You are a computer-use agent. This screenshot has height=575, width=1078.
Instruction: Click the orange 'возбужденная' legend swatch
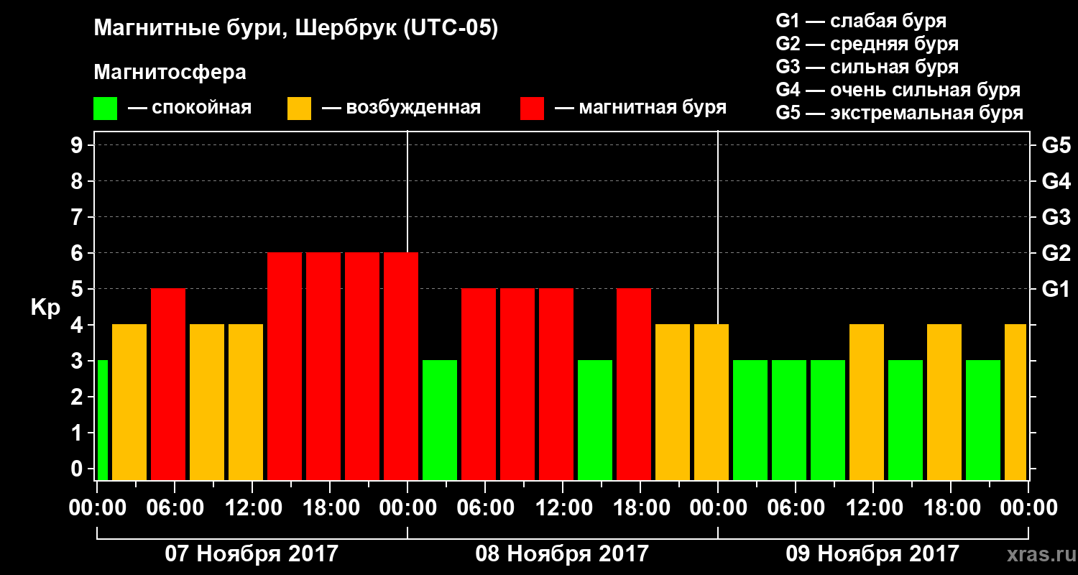299,109
